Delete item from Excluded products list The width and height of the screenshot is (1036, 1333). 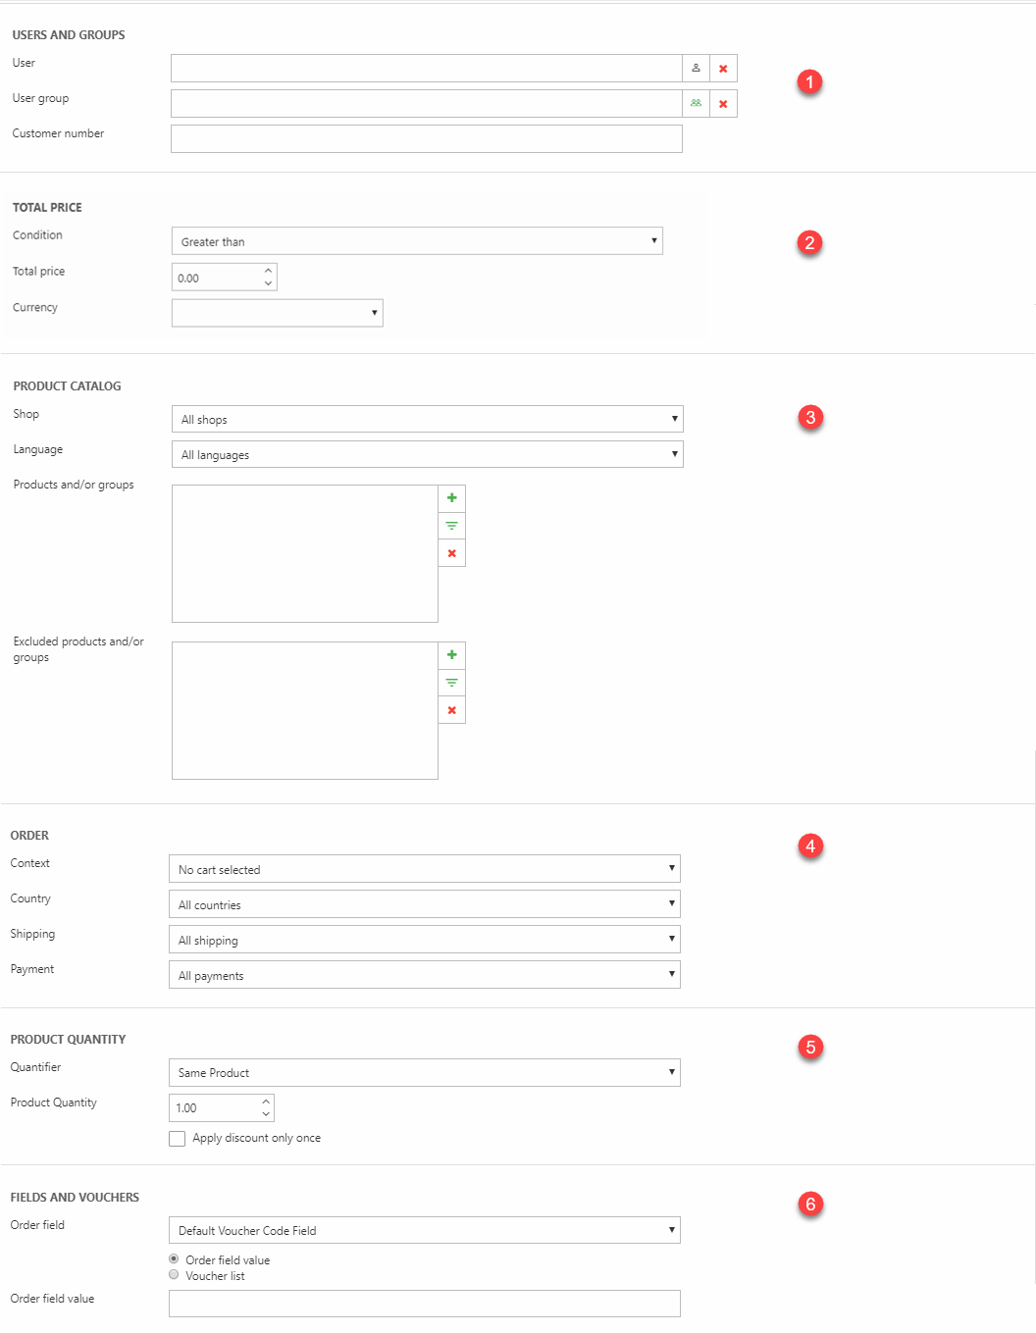pyautogui.click(x=451, y=710)
